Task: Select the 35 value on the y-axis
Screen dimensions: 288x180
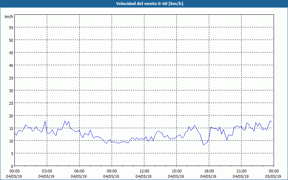Action: (x=11, y=78)
